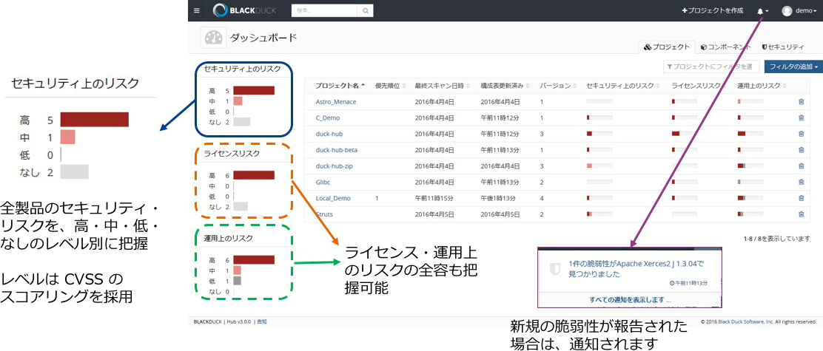Open the duck-hub project link
The width and height of the screenshot is (823, 351).
coord(329,134)
